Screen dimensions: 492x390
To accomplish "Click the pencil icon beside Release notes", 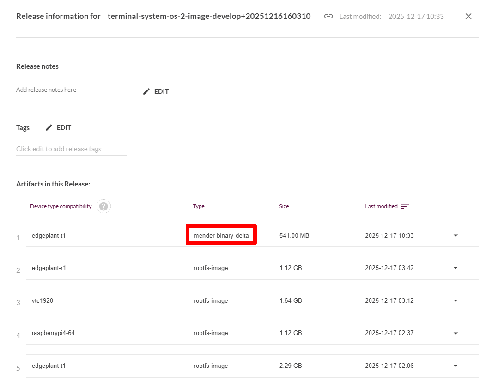I will pyautogui.click(x=146, y=91).
